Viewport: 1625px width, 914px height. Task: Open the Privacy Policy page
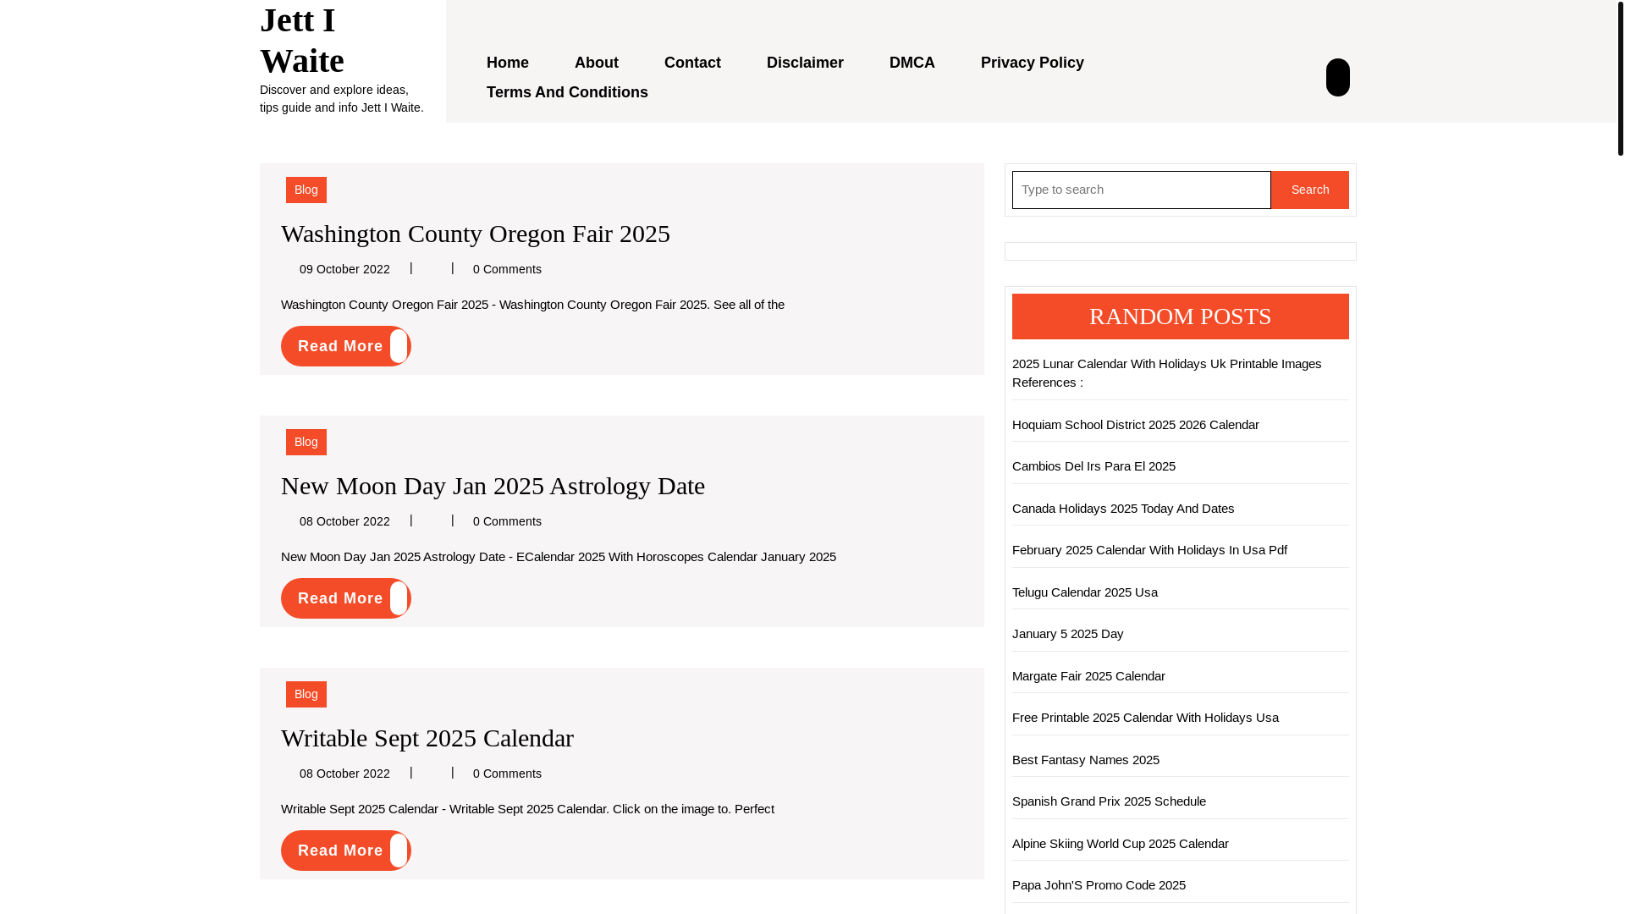[1033, 63]
